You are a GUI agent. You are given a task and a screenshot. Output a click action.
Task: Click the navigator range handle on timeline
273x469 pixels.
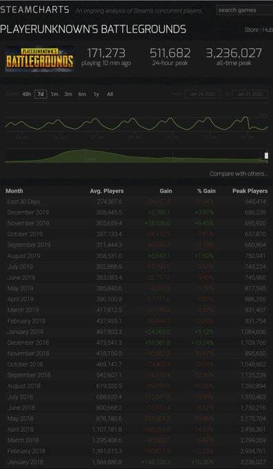click(266, 156)
